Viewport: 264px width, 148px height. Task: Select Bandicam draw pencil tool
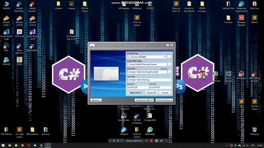pyautogui.click(x=161, y=141)
